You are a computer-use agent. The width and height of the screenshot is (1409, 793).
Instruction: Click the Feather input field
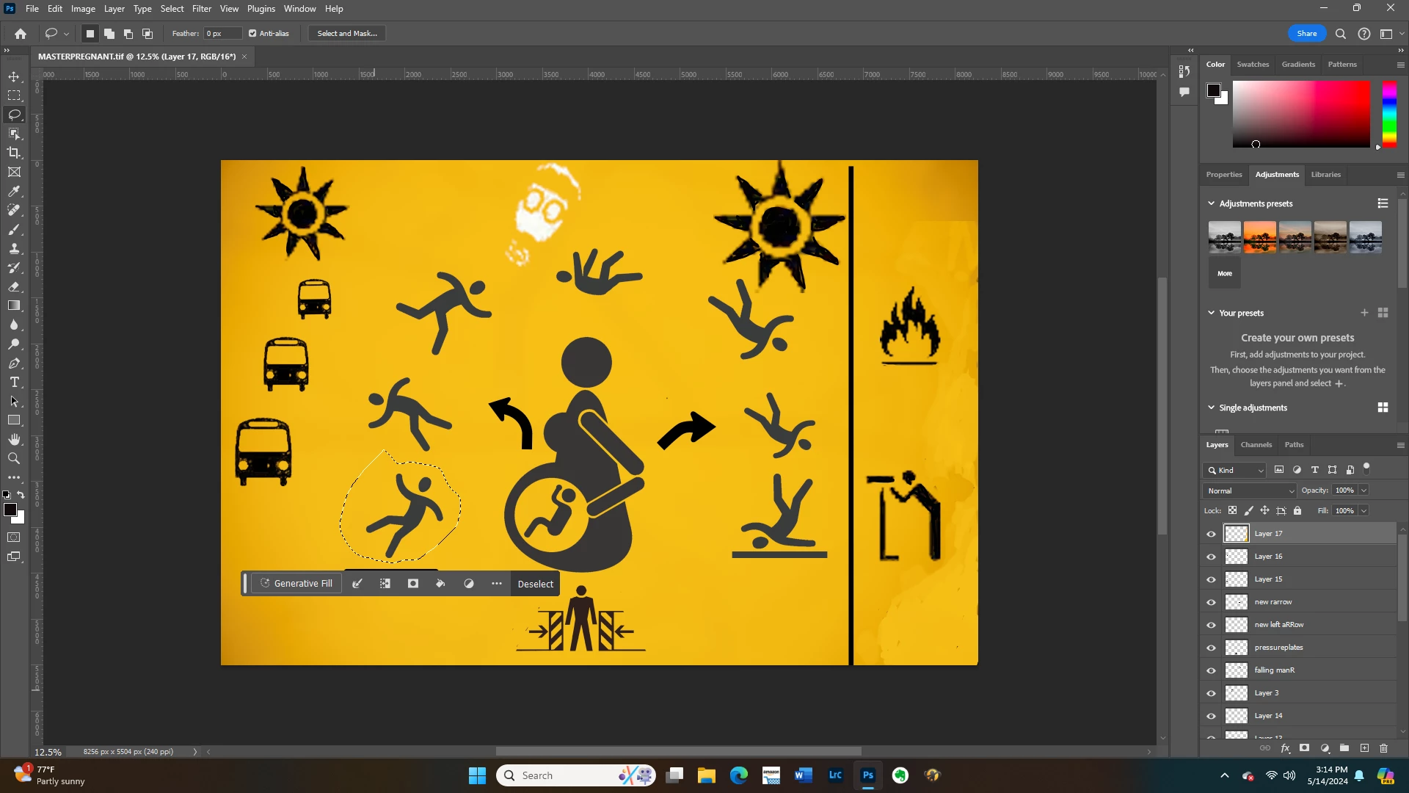click(222, 33)
